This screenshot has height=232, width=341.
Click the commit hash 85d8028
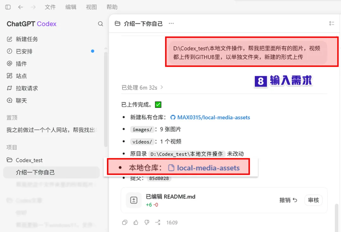point(159,179)
